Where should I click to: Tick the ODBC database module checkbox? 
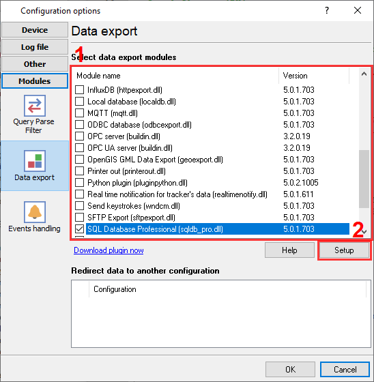[79, 125]
